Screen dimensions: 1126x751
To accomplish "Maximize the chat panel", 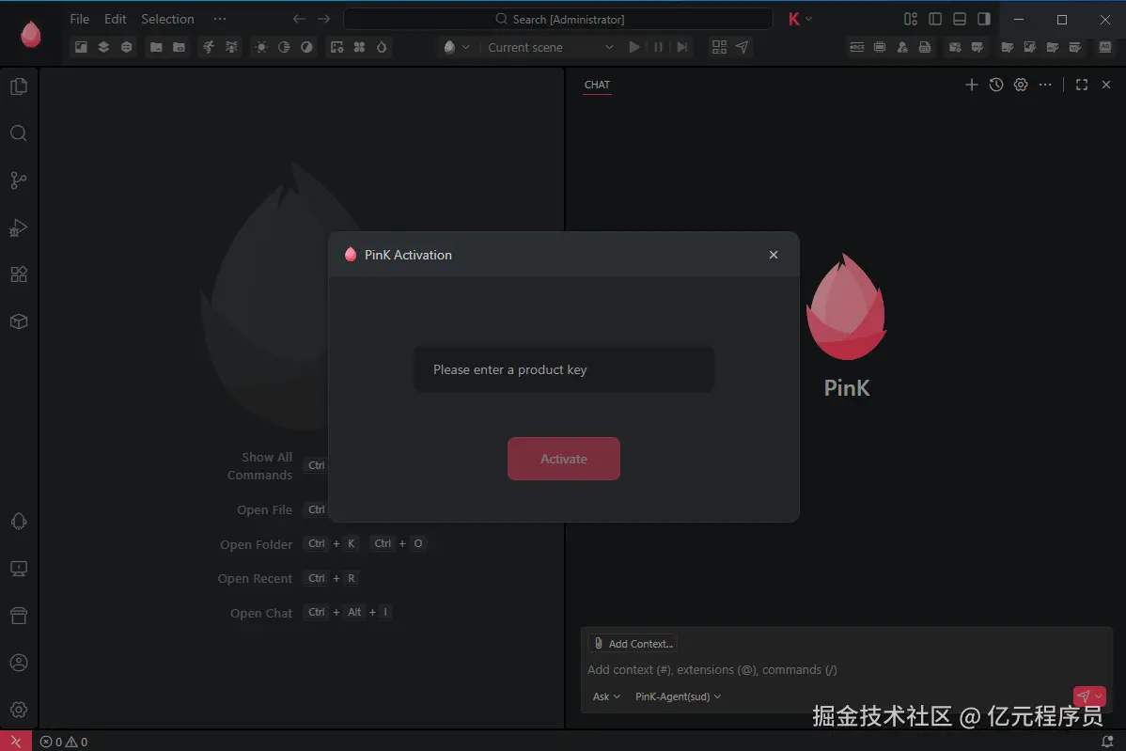I will tap(1082, 85).
